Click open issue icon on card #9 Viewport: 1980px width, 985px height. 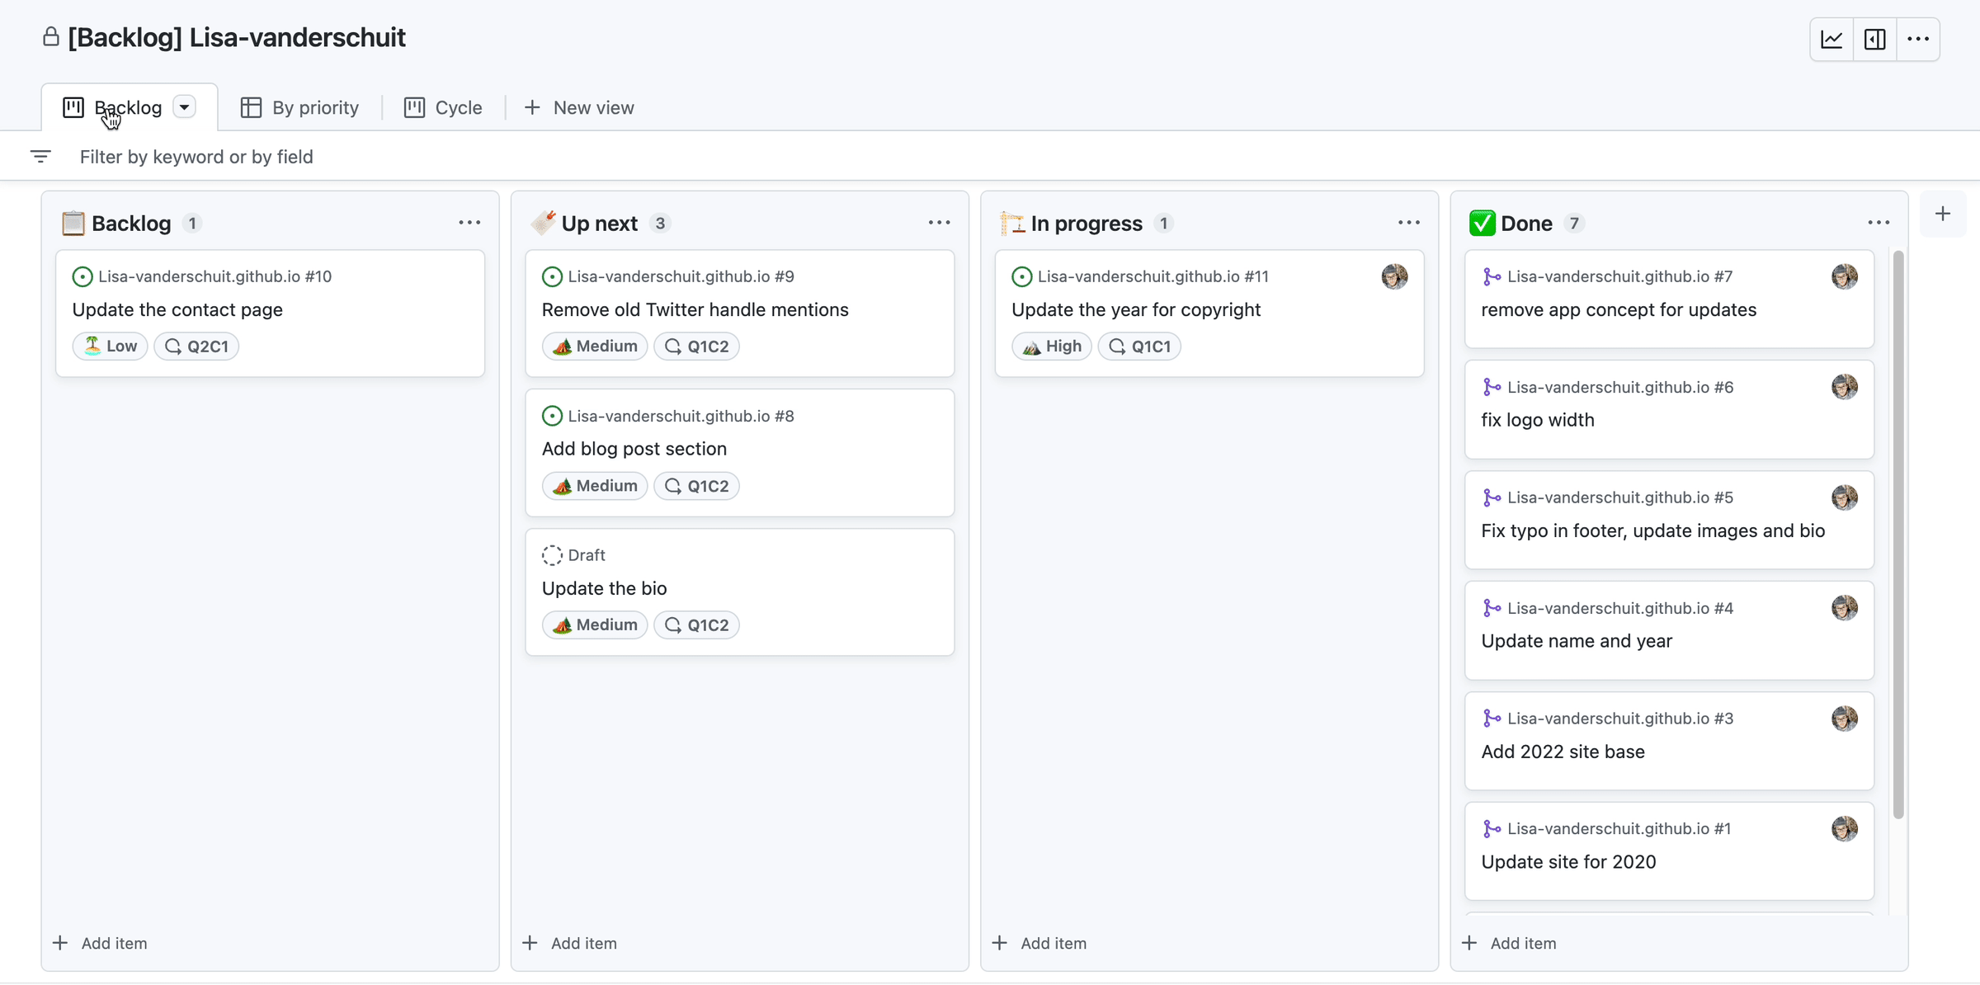click(552, 276)
